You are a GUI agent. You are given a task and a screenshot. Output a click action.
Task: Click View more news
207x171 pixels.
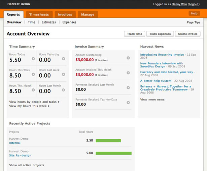[x=152, y=99]
